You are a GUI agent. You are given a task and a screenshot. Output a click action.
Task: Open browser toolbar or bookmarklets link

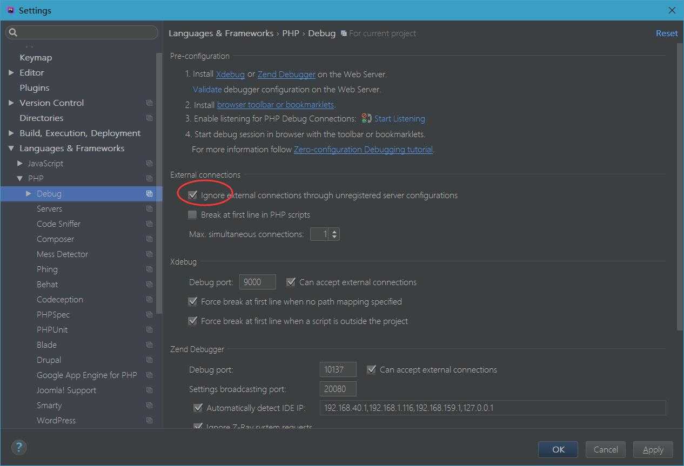pyautogui.click(x=276, y=104)
